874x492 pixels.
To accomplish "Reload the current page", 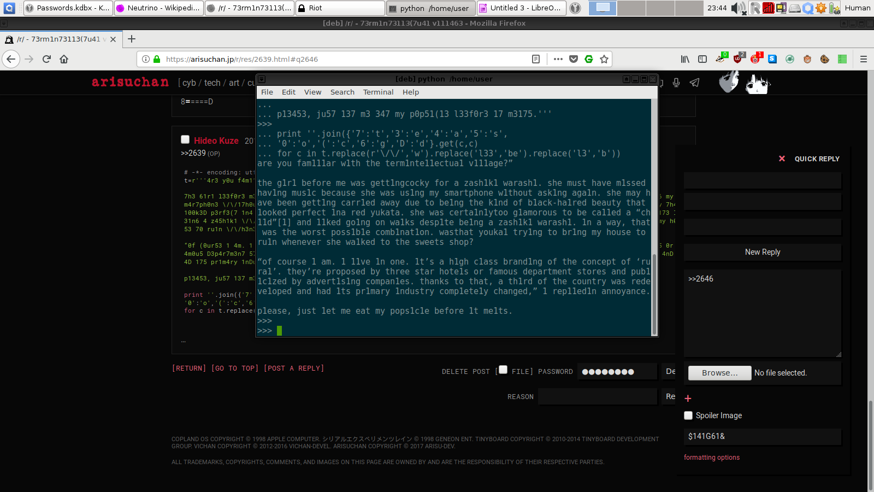I will 46,59.
